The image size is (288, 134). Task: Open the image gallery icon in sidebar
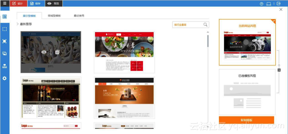pyautogui.click(x=4, y=54)
